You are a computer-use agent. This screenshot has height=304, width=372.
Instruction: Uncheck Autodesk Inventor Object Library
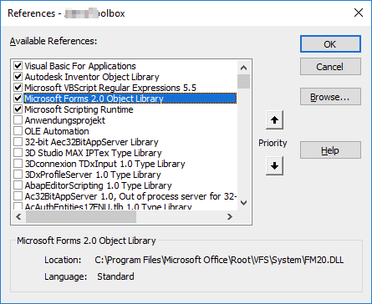coord(18,77)
